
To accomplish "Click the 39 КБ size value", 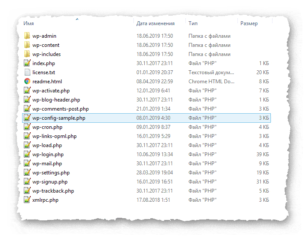I will (x=263, y=154).
